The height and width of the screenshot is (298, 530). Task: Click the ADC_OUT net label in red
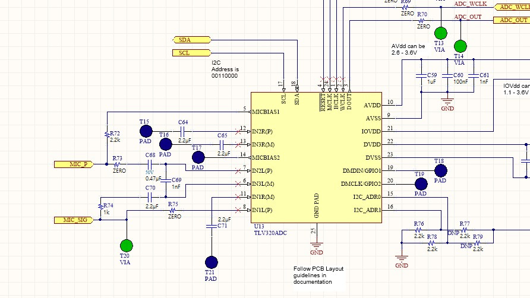(468, 17)
